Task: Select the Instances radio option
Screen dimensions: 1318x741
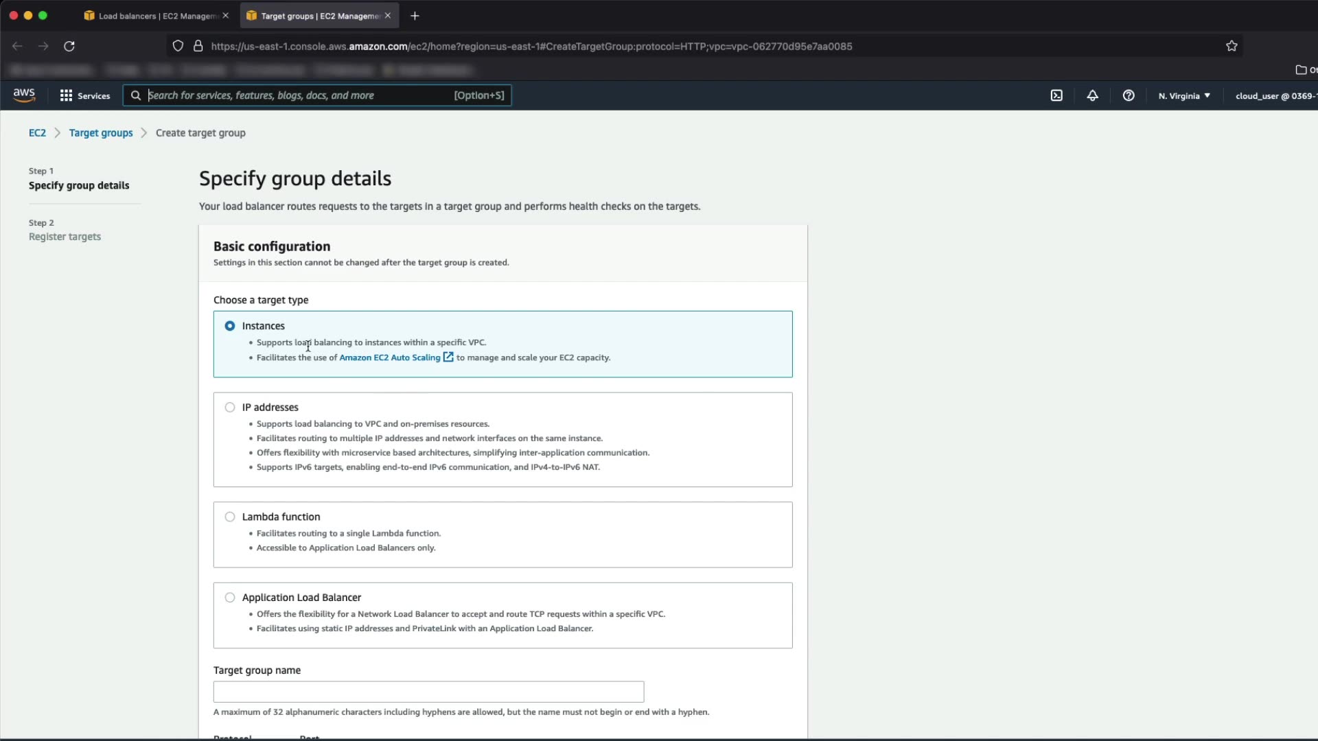Action: (x=230, y=326)
